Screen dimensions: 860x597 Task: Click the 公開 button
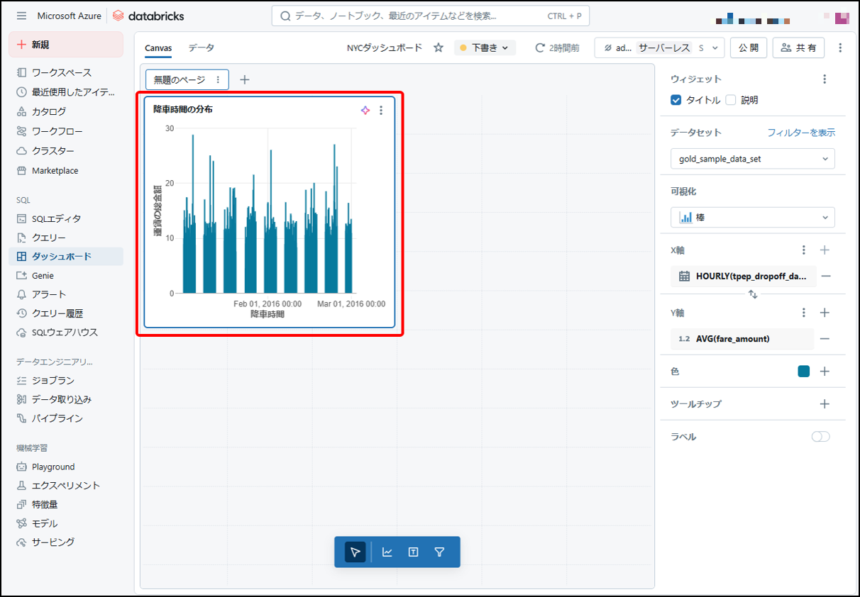point(748,48)
